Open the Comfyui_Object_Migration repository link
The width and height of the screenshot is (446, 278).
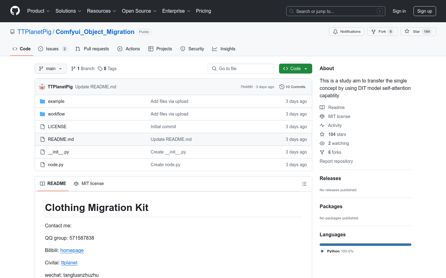[x=95, y=32]
